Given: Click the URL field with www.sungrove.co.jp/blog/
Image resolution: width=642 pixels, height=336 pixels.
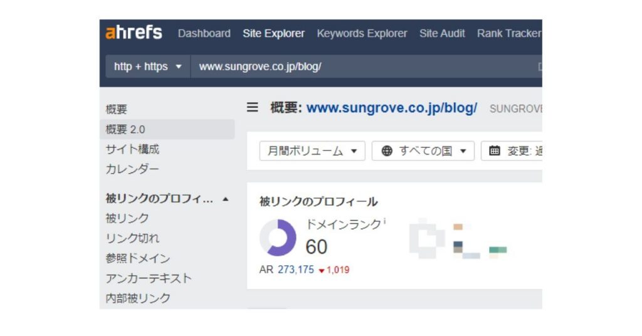Looking at the screenshot, I should [366, 66].
